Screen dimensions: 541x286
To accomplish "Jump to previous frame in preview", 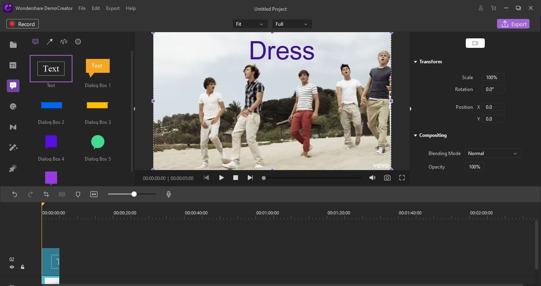I will click(206, 178).
